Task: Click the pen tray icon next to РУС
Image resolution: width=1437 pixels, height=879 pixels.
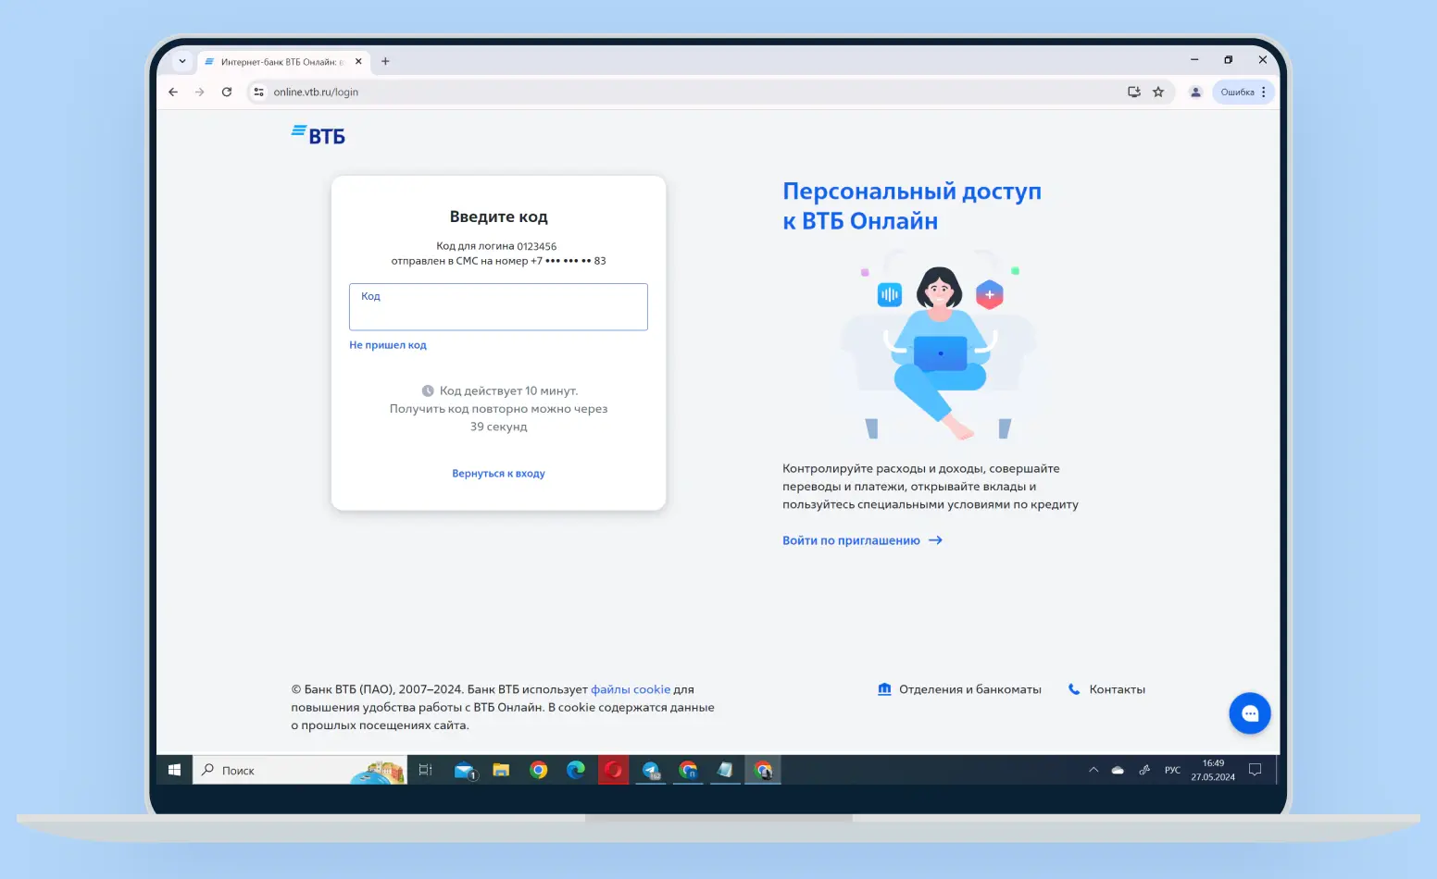Action: 1144,770
